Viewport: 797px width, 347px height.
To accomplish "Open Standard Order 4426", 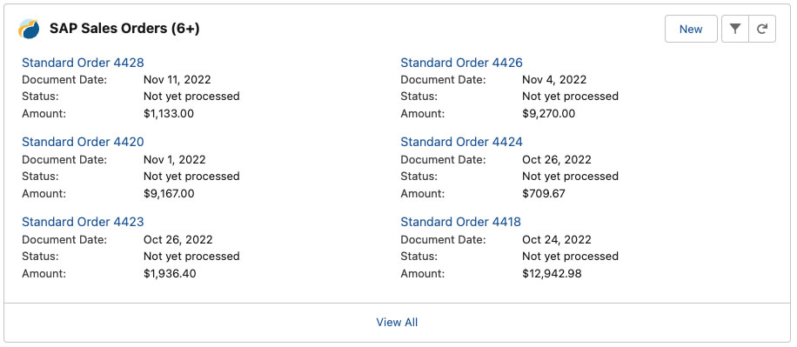I will (461, 63).
